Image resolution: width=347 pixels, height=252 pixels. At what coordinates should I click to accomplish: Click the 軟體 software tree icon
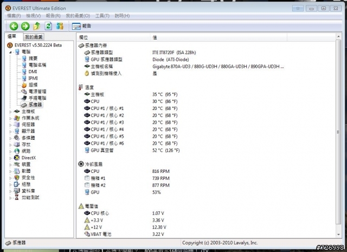coord(17,171)
